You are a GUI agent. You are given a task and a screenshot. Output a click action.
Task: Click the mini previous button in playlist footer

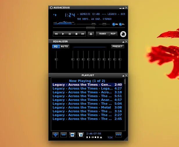point(87,137)
